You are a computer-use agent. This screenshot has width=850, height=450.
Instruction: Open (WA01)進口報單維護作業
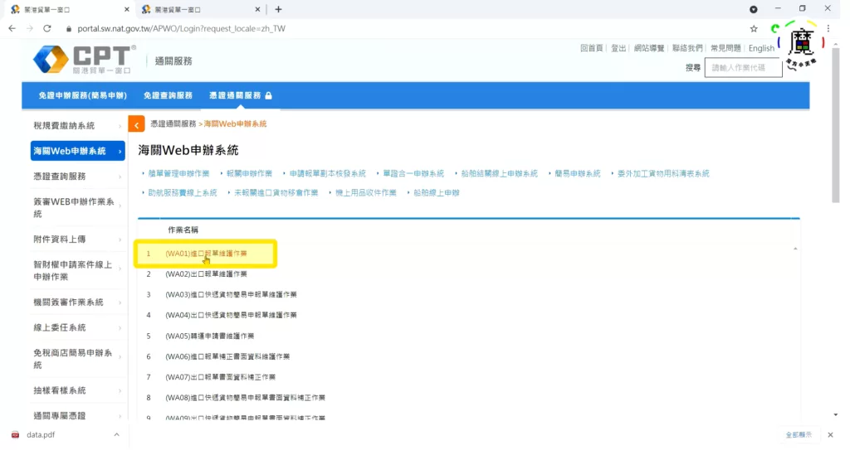206,254
